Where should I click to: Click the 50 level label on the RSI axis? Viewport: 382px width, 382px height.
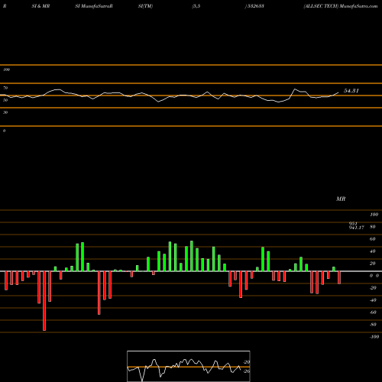5,100
